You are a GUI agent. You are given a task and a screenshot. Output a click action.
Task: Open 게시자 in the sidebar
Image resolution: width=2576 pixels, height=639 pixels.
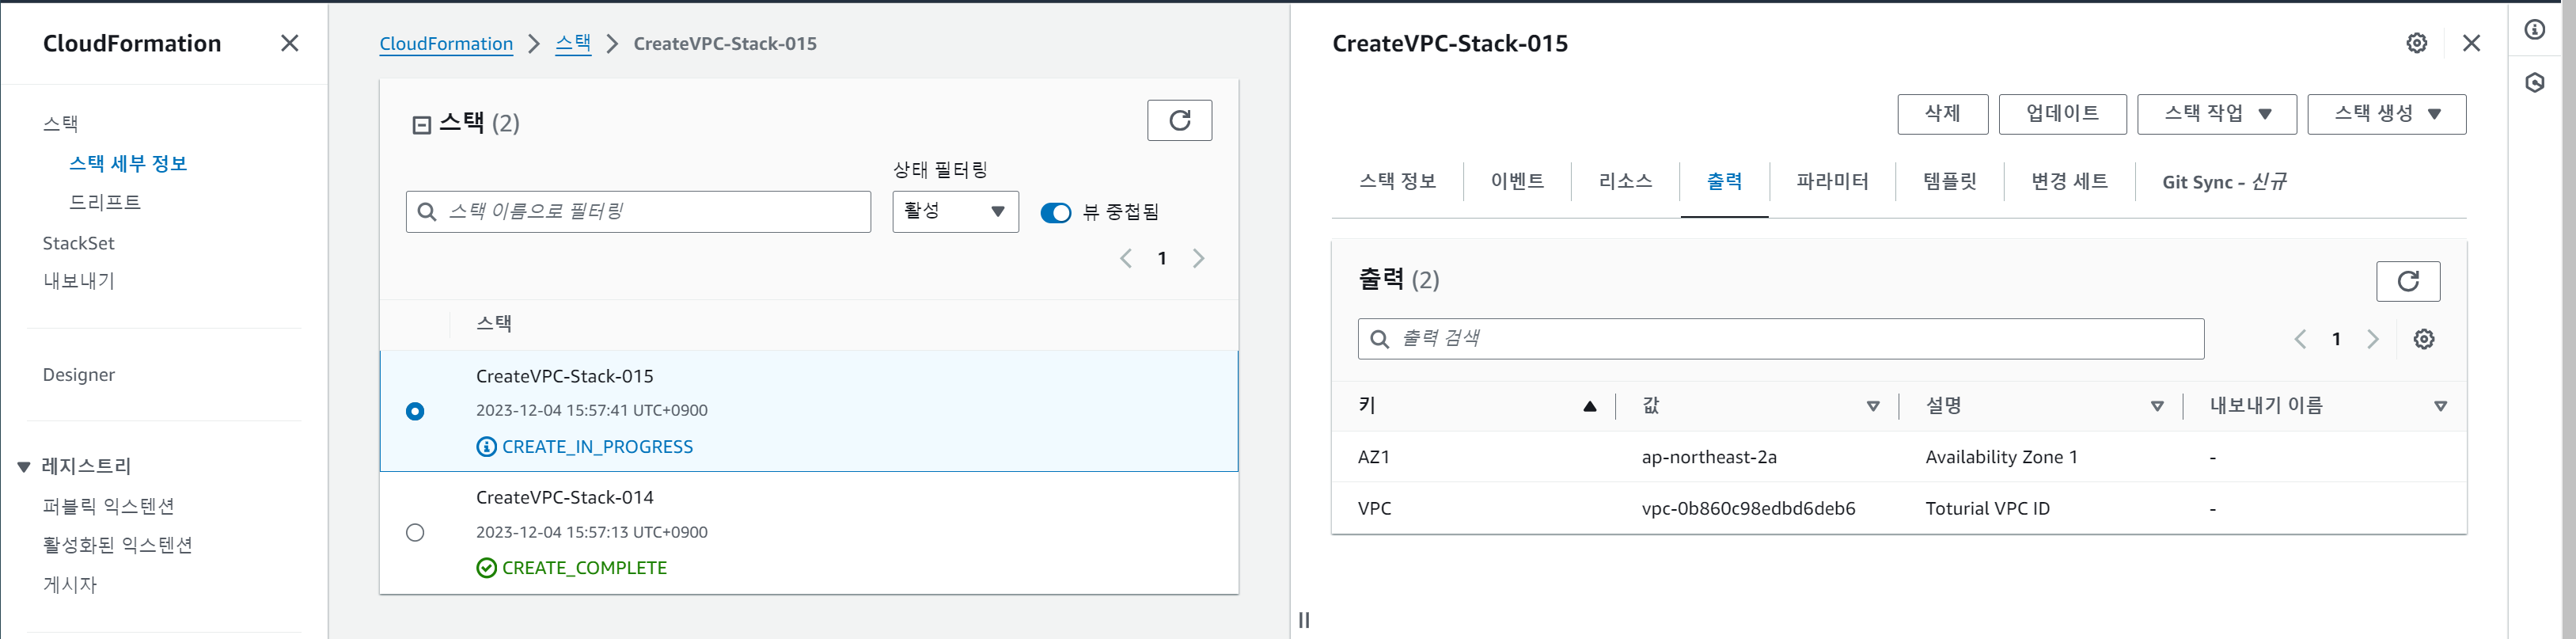pos(69,585)
